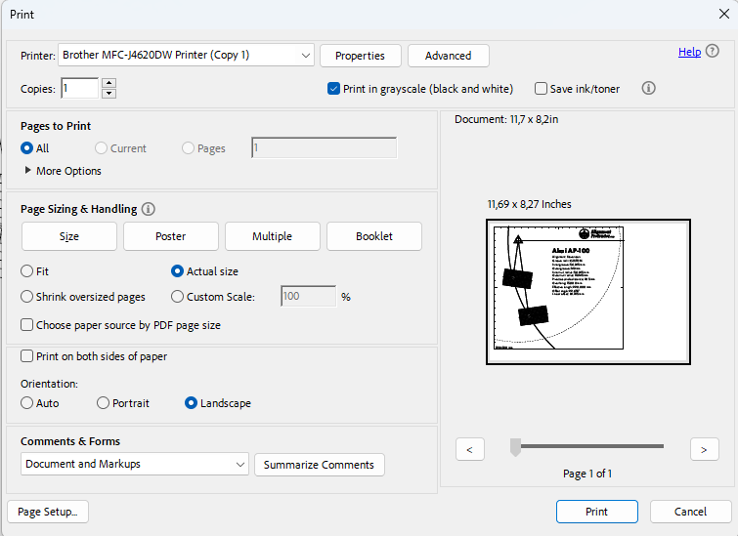Open the Help link
The height and width of the screenshot is (536, 738).
689,52
